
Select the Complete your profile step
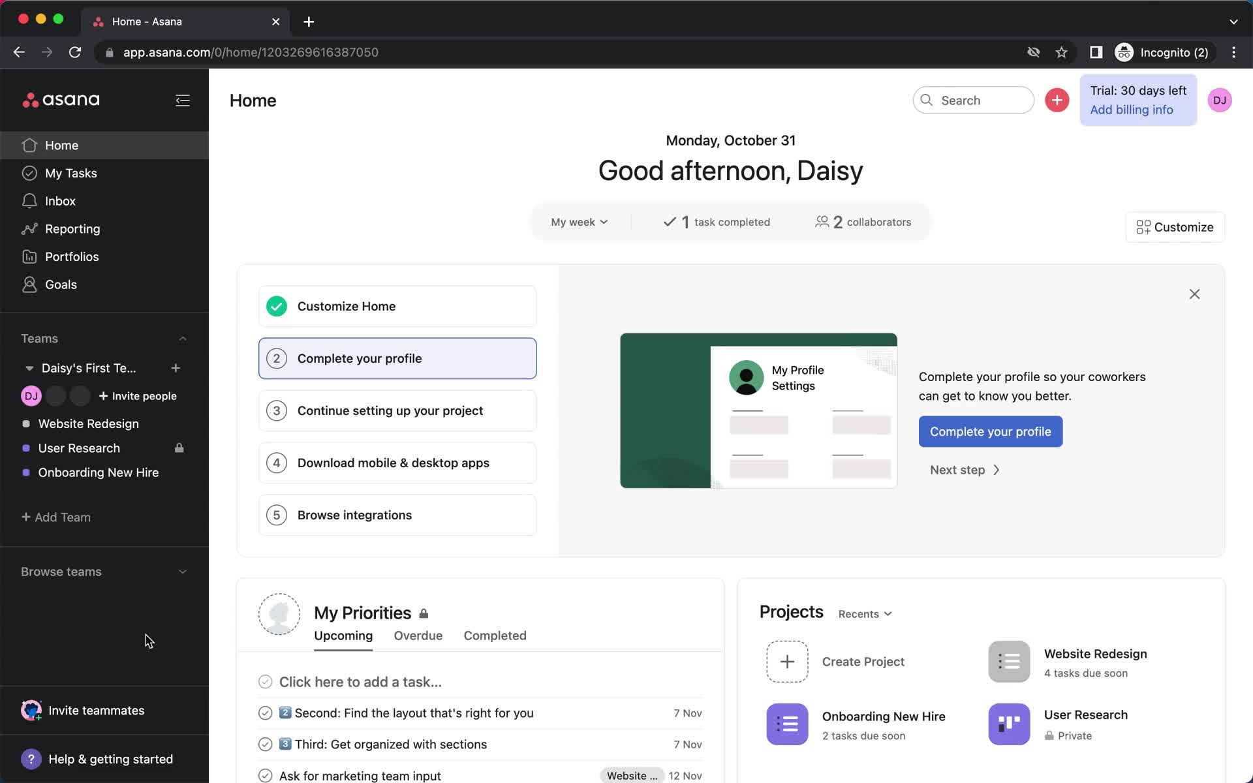pyautogui.click(x=397, y=358)
